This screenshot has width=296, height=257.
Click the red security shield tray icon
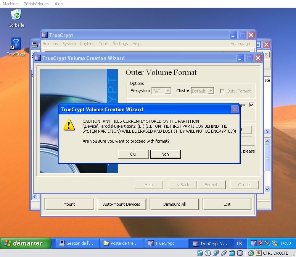(x=261, y=243)
